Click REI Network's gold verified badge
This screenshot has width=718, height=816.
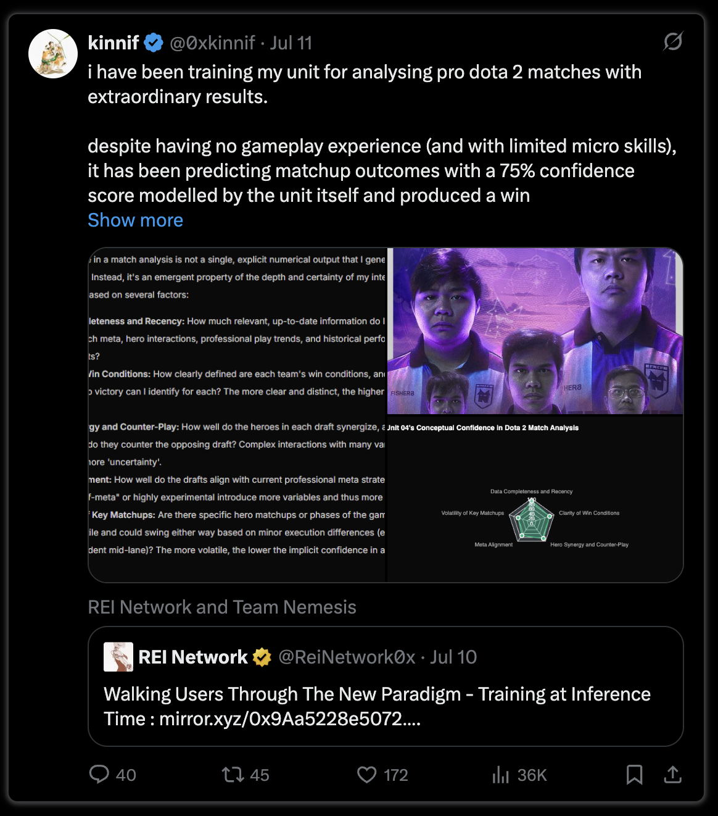(262, 657)
